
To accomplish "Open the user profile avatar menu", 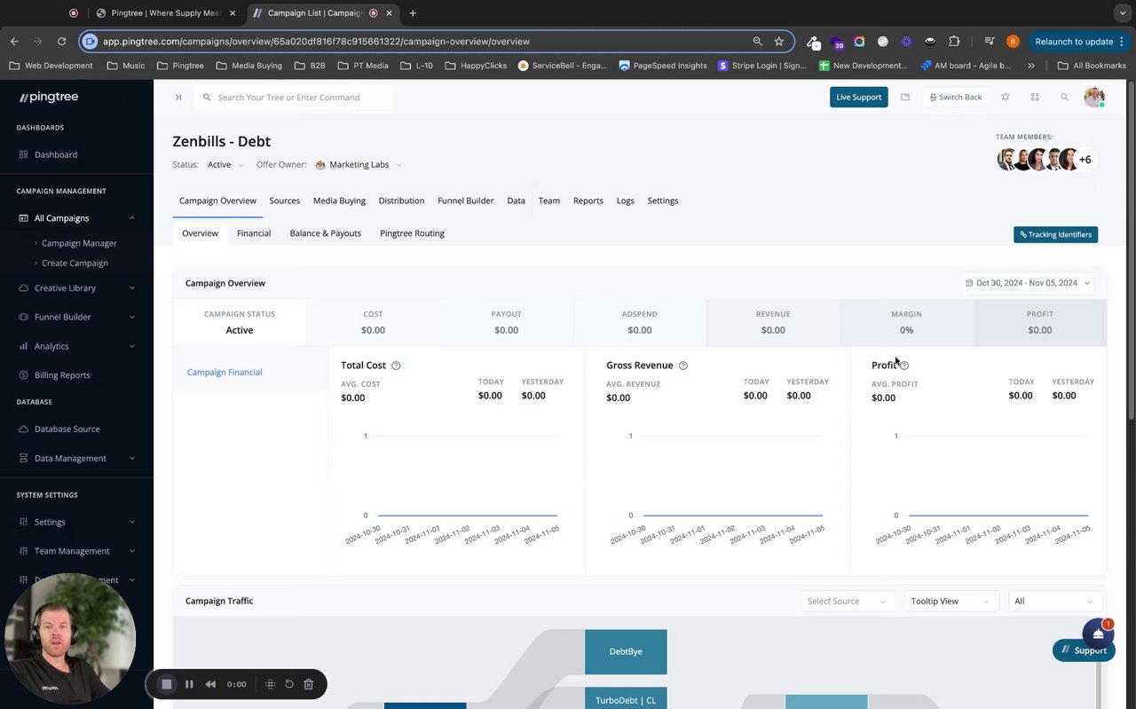I will point(1094,97).
